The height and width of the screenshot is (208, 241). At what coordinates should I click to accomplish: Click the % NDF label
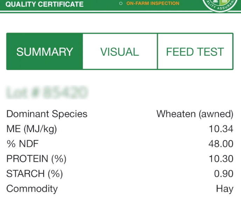click(22, 144)
